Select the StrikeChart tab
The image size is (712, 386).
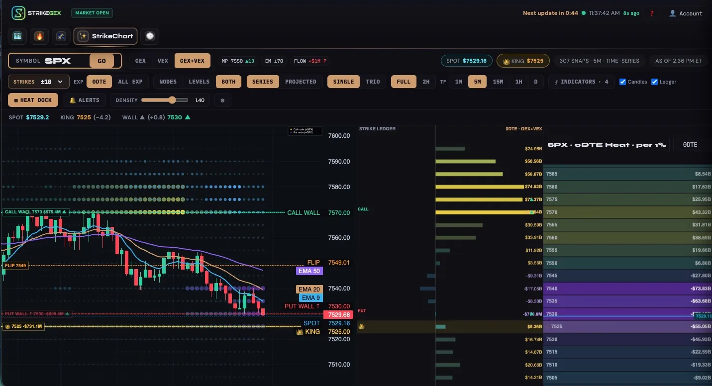pos(105,36)
